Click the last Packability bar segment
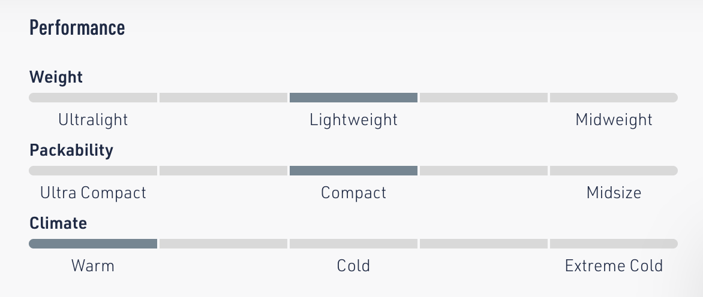The width and height of the screenshot is (703, 297). (x=614, y=171)
